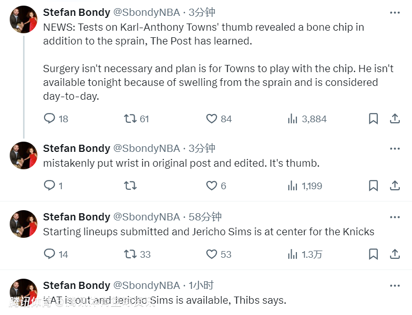The height and width of the screenshot is (315, 412).
Task: Open @SbondyNBA handle on first tweet
Action: pos(146,12)
